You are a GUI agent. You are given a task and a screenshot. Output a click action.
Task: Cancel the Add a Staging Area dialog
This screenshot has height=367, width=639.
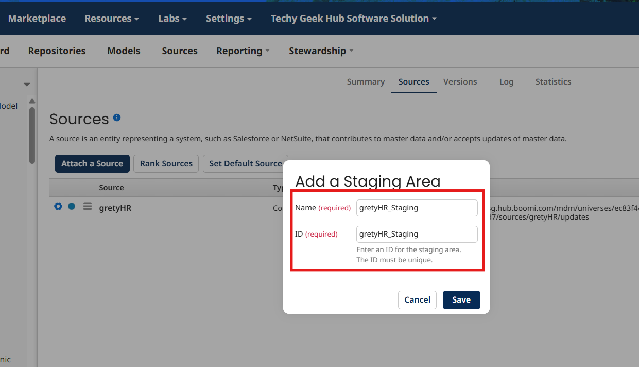click(x=417, y=300)
